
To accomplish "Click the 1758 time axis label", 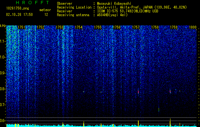I will coord(155,27).
